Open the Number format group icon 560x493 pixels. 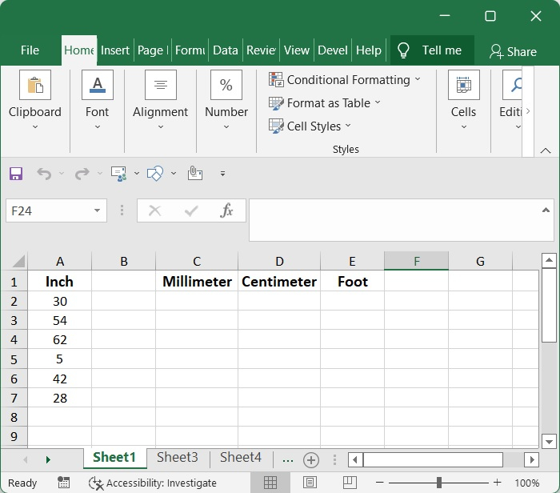point(226,86)
